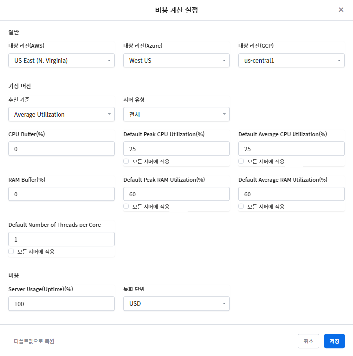This screenshot has width=353, height=356.
Task: Focus the Default Average RAM Utilization field
Action: [x=291, y=194]
